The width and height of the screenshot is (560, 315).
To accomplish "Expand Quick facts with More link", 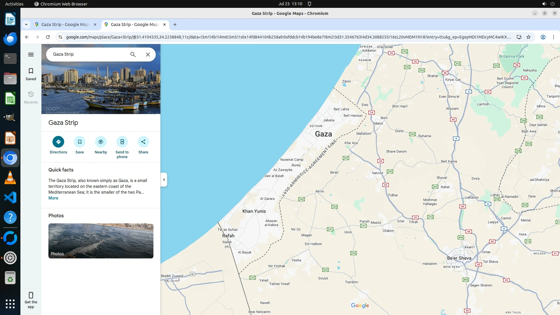I will click(53, 198).
